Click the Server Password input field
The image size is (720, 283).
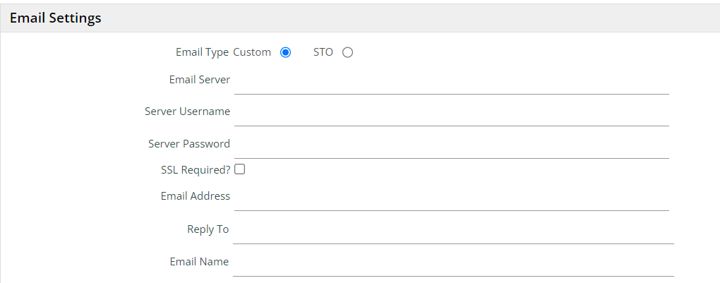(451, 146)
